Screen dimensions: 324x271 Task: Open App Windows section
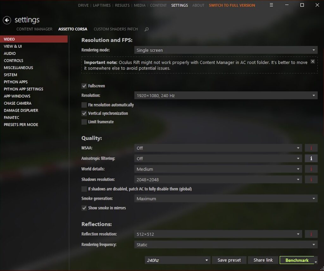pos(34,96)
